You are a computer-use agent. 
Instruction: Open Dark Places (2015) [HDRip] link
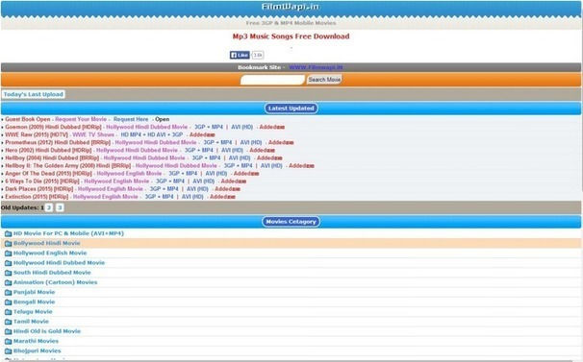[x=39, y=189]
